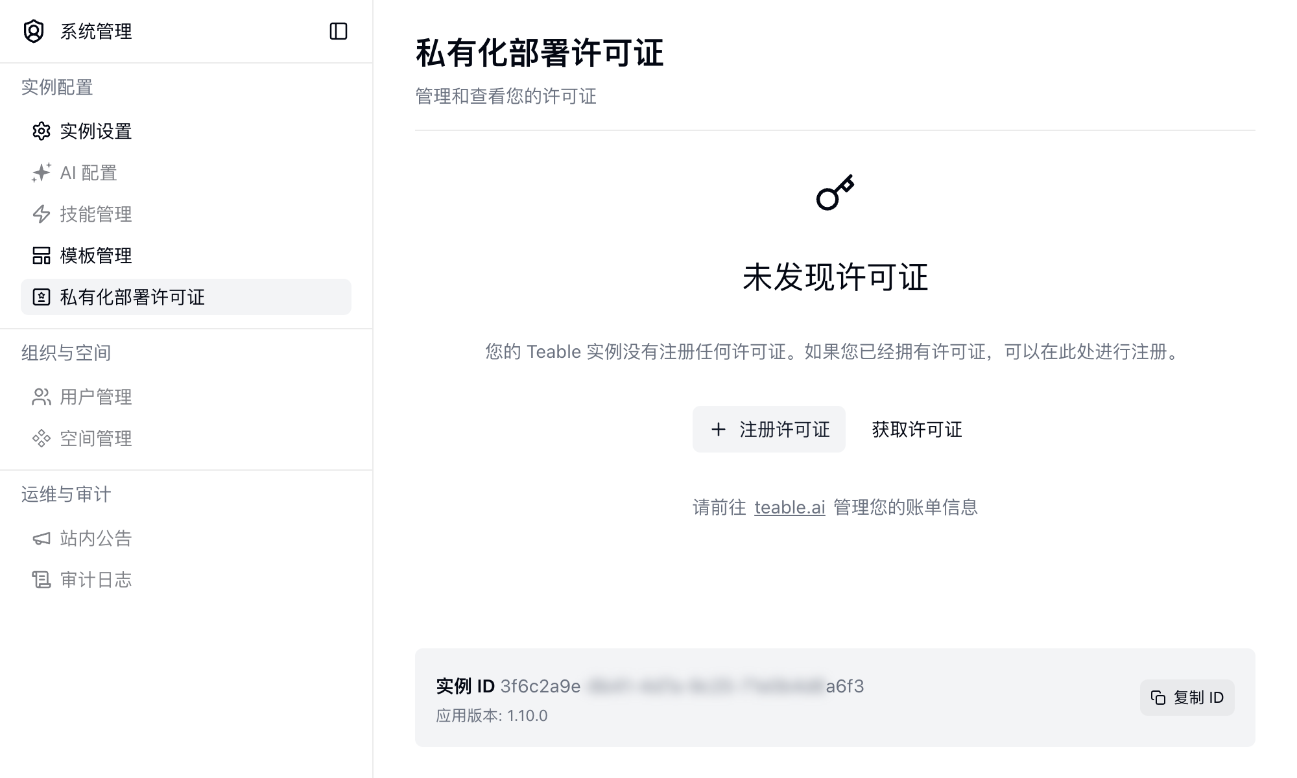1297x778 pixels.
Task: Click the 私有化部署许可证 page title
Action: [x=540, y=53]
